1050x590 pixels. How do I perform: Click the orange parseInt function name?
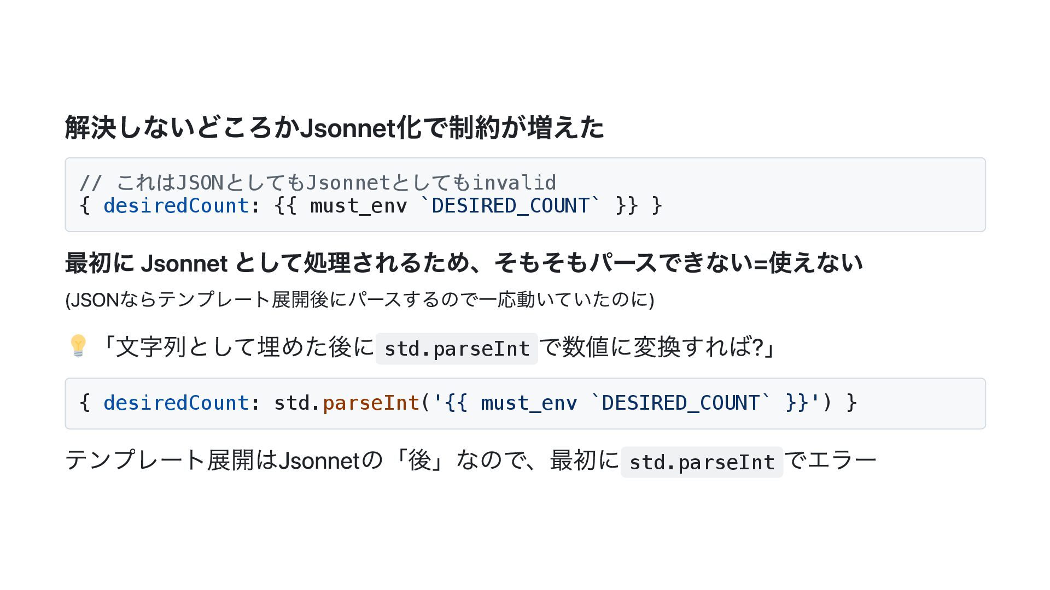pos(371,403)
